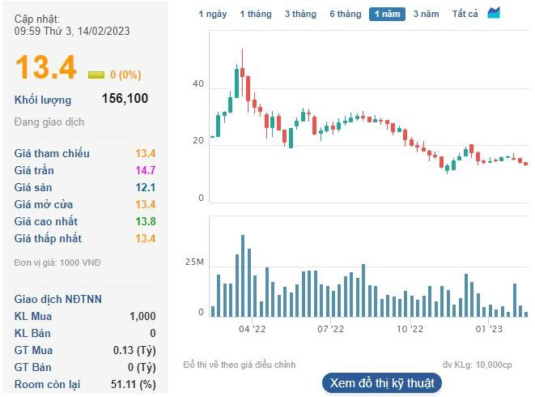Click the Giá cao nhất value 13.8

pos(146,221)
